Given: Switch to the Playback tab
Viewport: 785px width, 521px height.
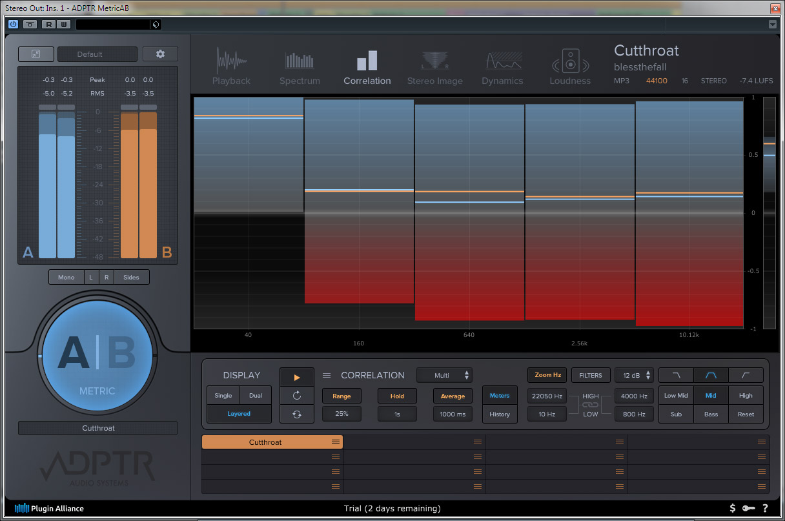Looking at the screenshot, I should [231, 66].
